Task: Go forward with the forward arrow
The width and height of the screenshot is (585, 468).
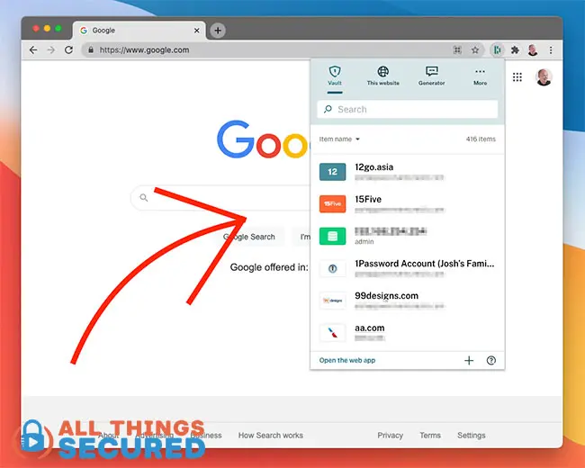Action: (x=51, y=49)
